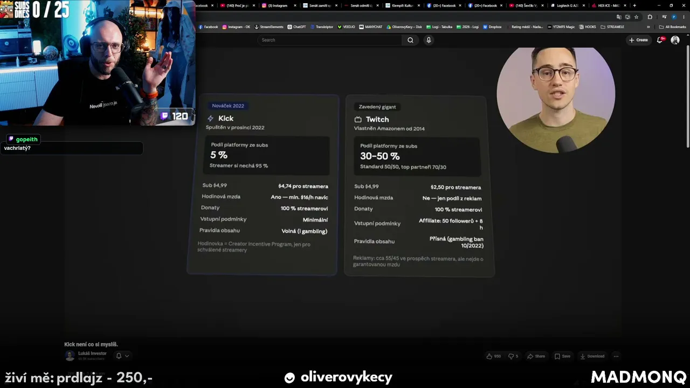Open a new browser tab with plus

(x=634, y=5)
